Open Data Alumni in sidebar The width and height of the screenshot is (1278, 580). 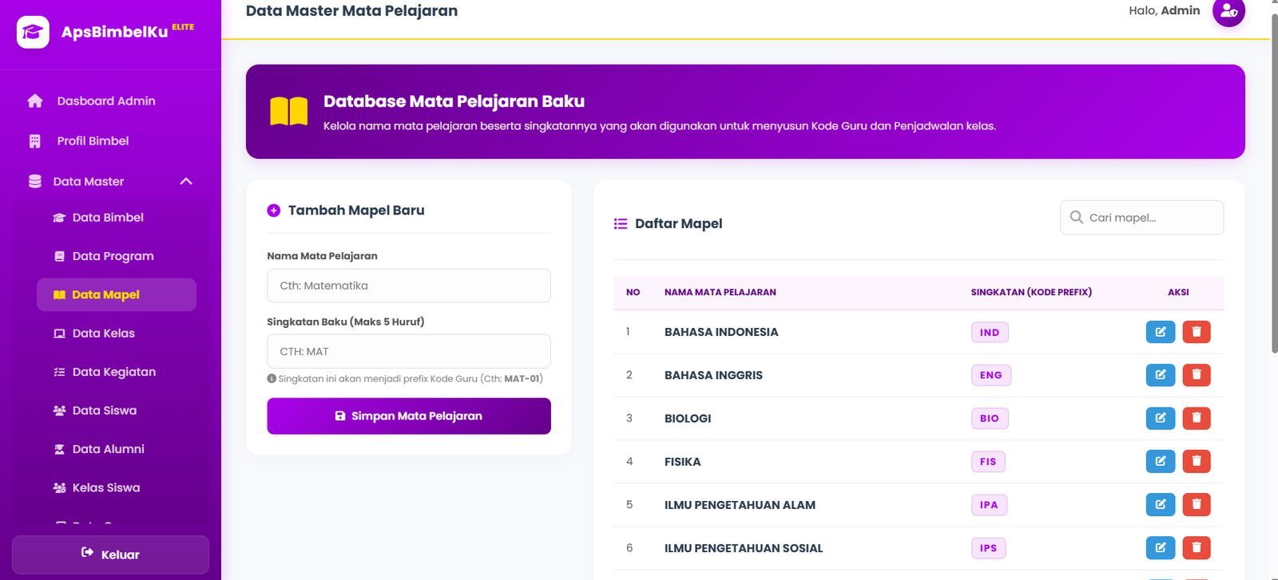[x=117, y=449]
